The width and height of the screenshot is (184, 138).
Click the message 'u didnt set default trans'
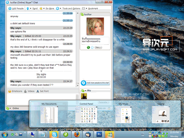pyautogui.click(x=23, y=24)
